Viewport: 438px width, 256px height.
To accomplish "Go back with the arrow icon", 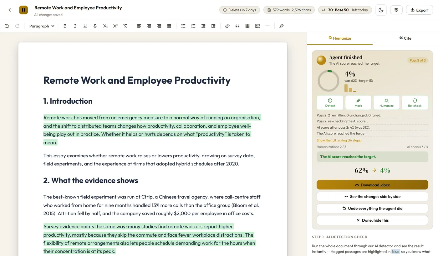I will coord(10,10).
